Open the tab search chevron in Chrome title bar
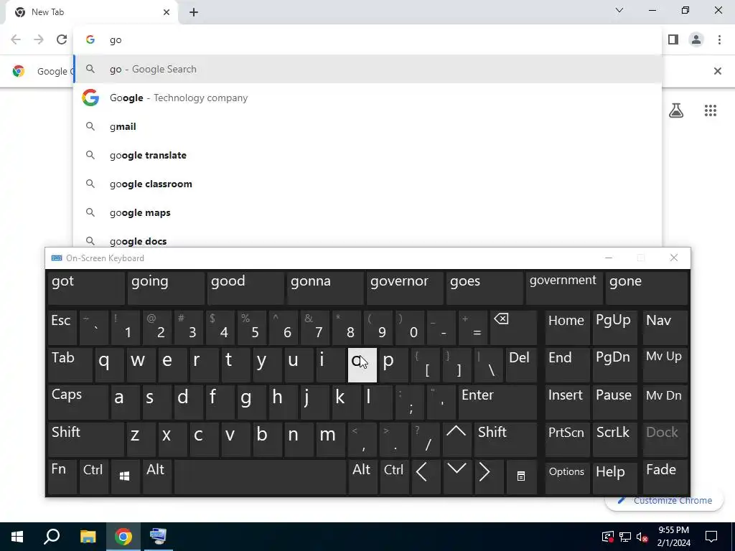The height and width of the screenshot is (551, 735). (x=619, y=10)
